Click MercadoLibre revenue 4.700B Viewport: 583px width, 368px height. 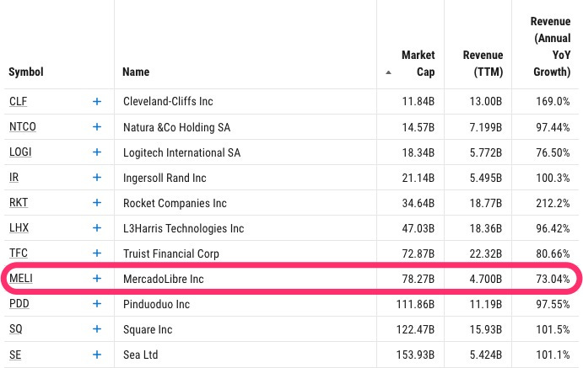point(486,279)
